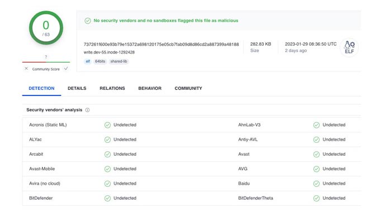Click the Undetected check icon for BitDefender
The image size is (380, 212).
pyautogui.click(x=107, y=198)
